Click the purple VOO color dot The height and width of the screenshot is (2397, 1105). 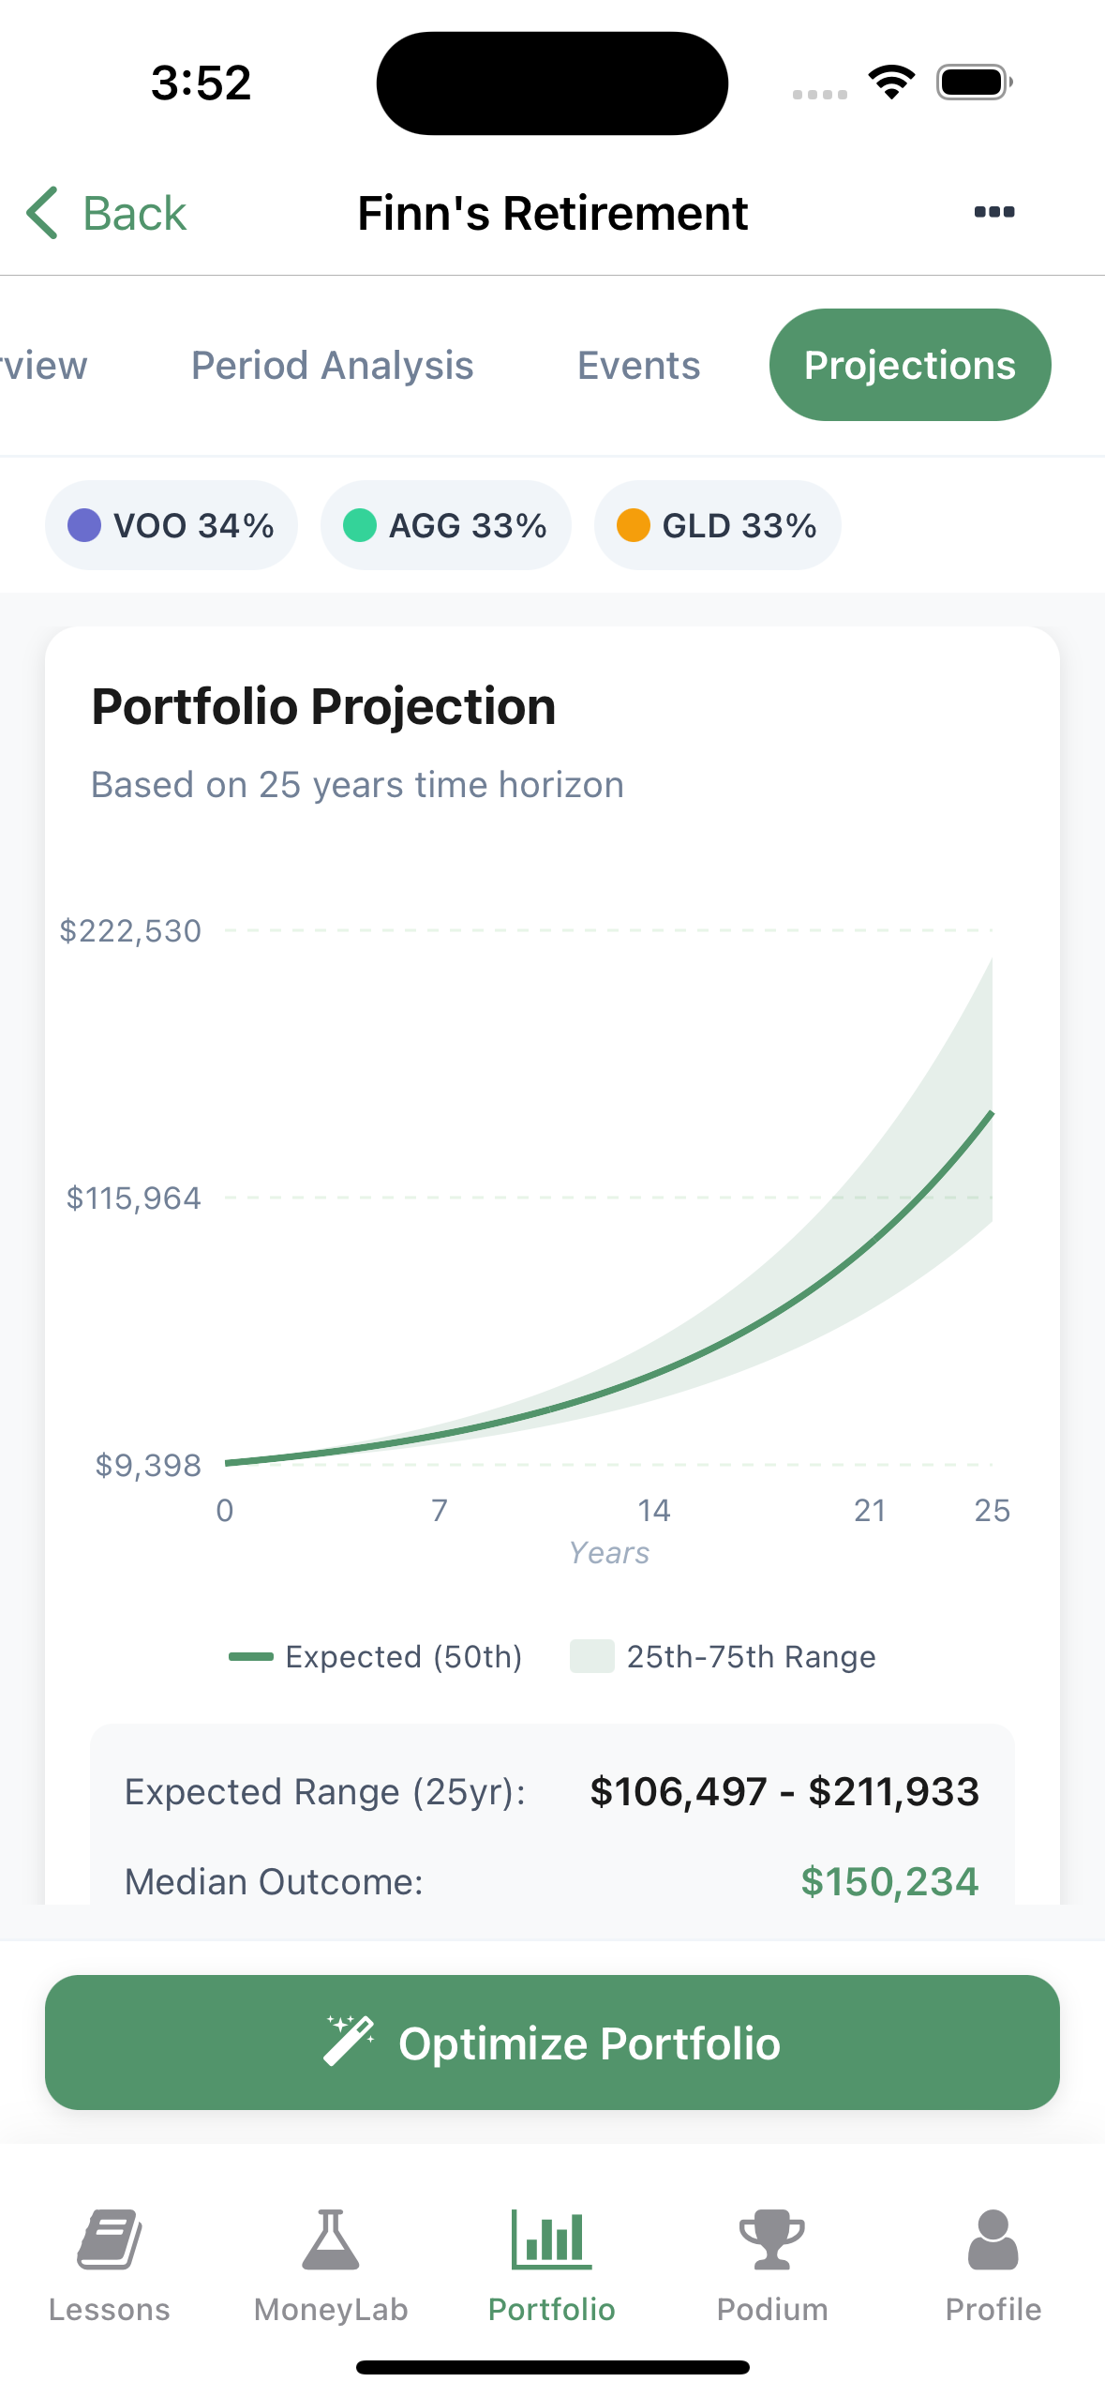pyautogui.click(x=84, y=525)
